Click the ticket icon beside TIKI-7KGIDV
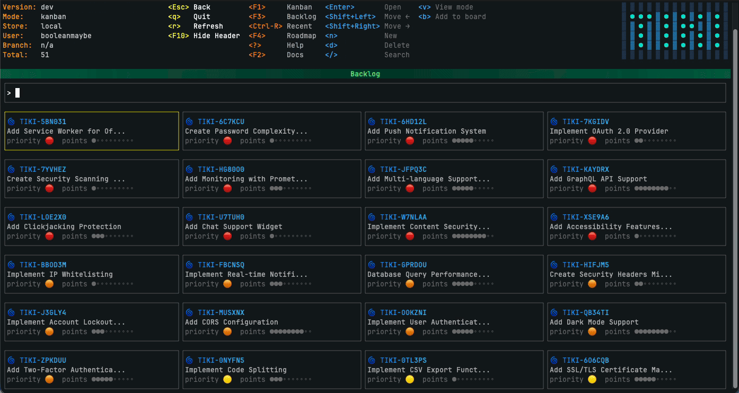This screenshot has height=393, width=739. [555, 121]
